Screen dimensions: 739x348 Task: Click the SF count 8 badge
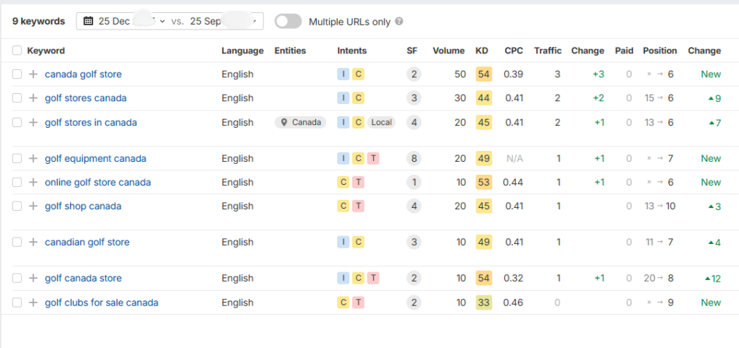tap(414, 159)
